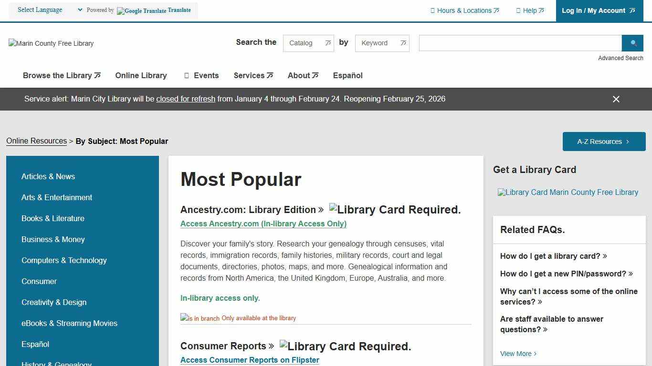Click the clock icon beside Hours & Locations

pyautogui.click(x=432, y=10)
